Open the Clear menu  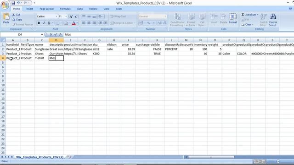point(248,24)
